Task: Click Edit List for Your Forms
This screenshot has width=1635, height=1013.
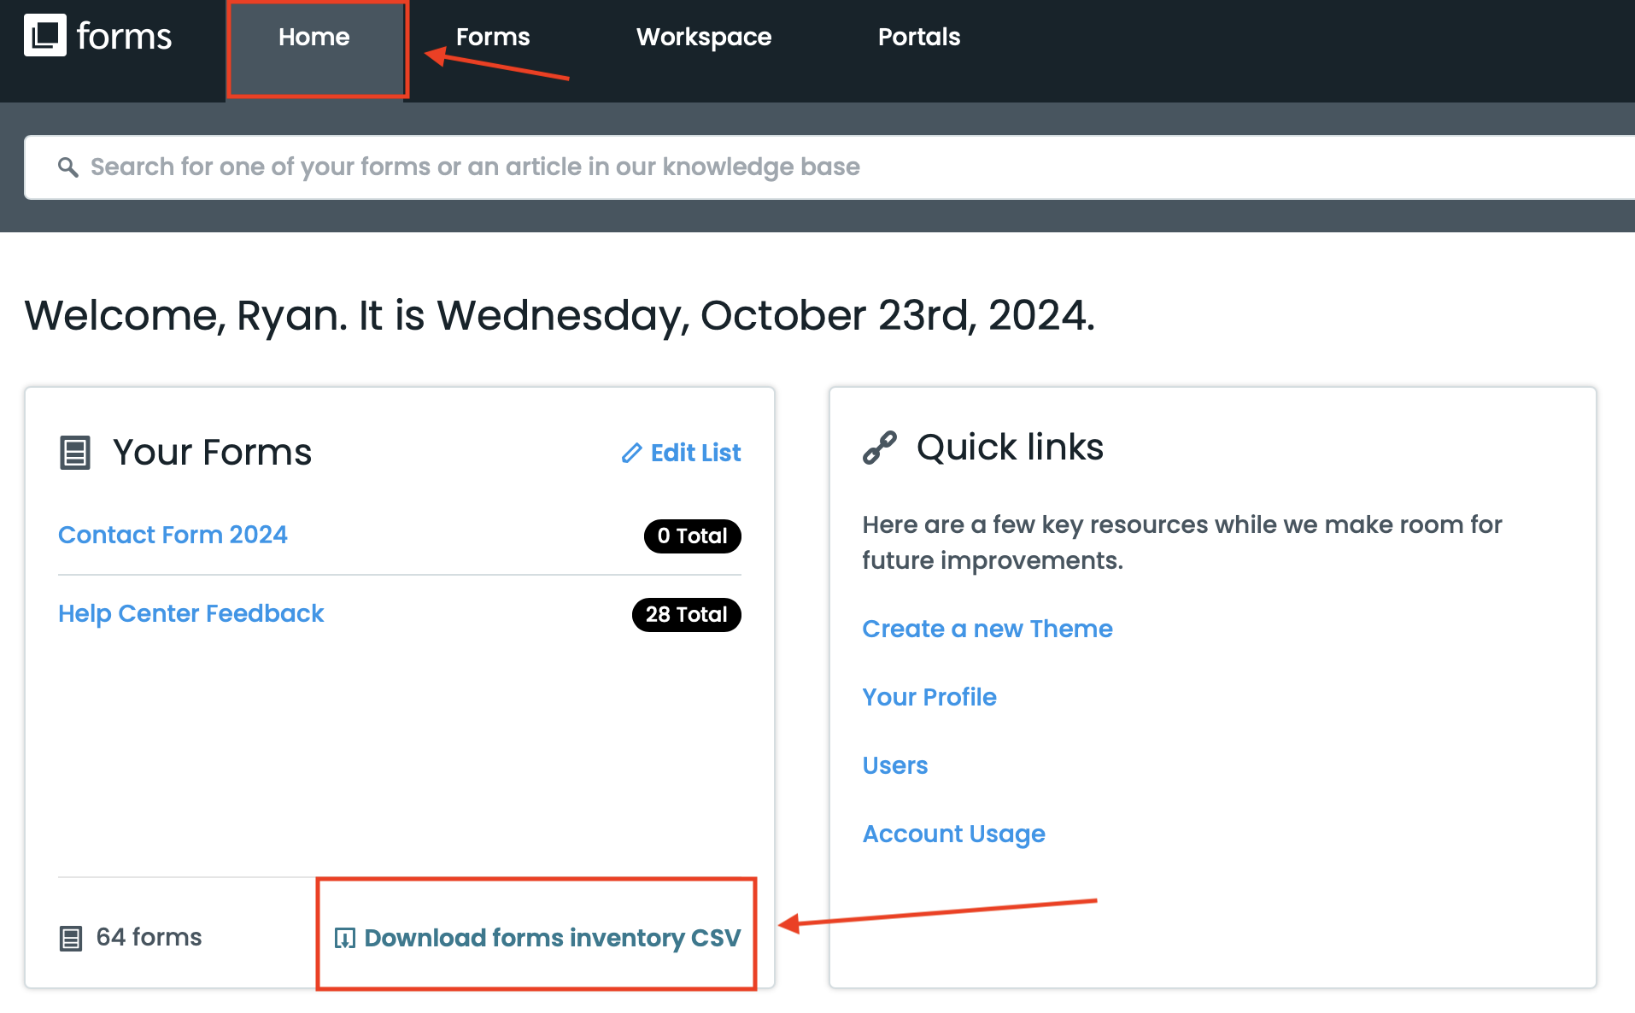Action: tap(694, 452)
